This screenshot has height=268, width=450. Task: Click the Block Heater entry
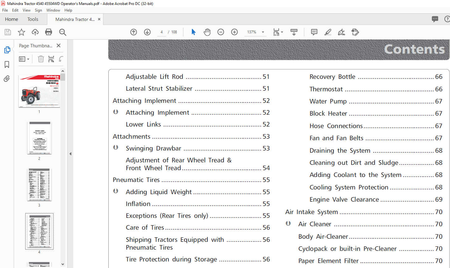pyautogui.click(x=376, y=113)
